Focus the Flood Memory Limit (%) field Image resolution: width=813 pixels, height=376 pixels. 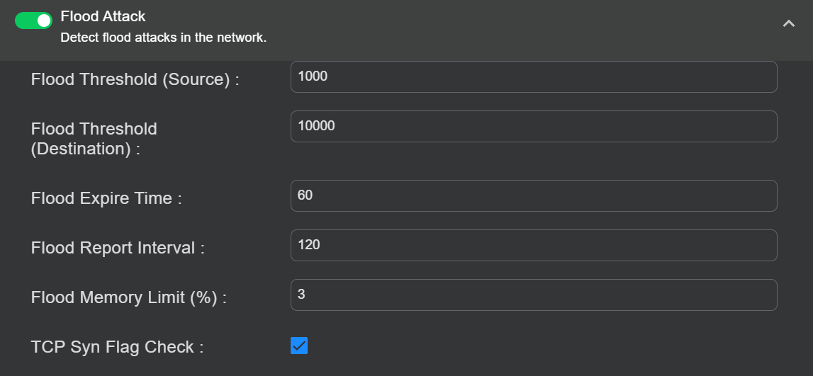533,295
